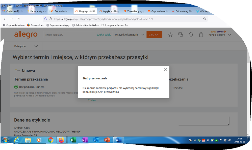Open Google Chrome from the taskbar

coord(51,140)
